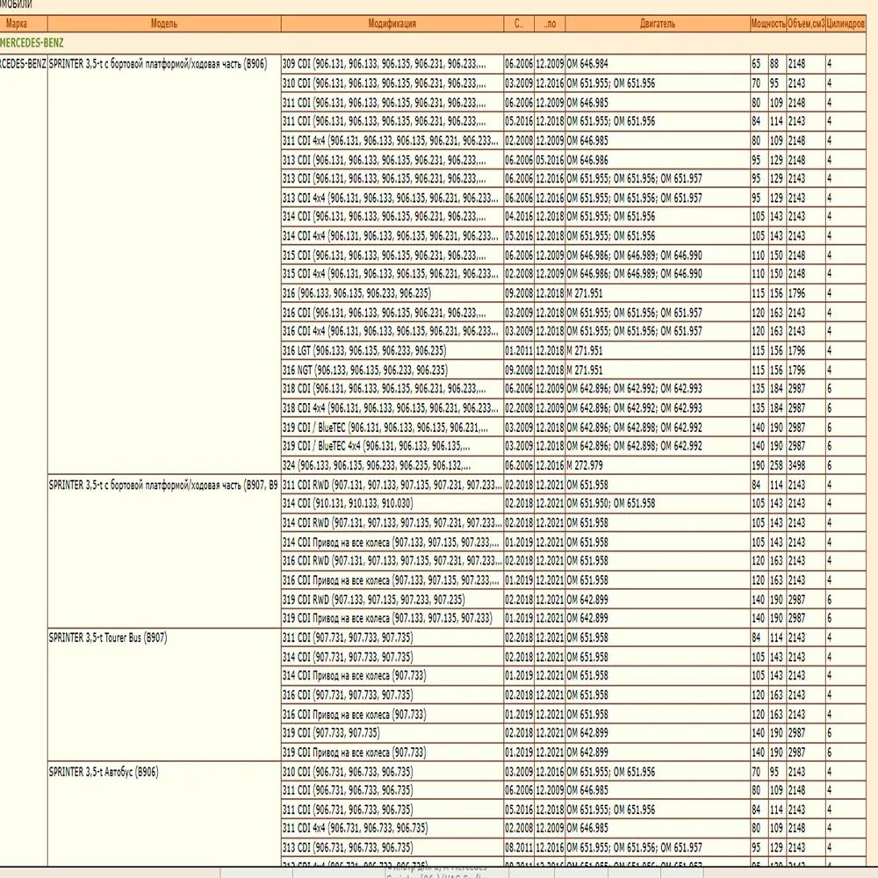Click the 314 CDI (910.131, 910.133, 910.030) row
This screenshot has width=878, height=878.
tap(347, 504)
